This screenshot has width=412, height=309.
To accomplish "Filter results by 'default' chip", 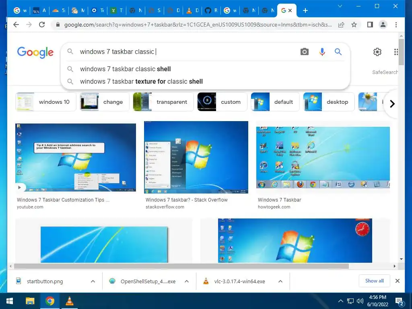I will (x=275, y=102).
